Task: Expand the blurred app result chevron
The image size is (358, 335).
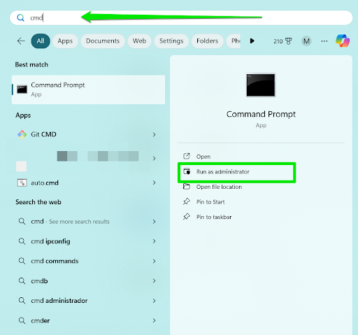Action: pyautogui.click(x=154, y=159)
